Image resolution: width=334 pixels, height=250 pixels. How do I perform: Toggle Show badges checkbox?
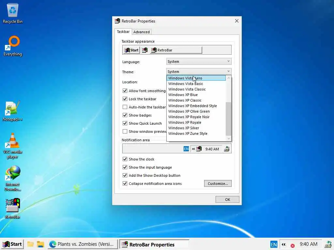125,115
